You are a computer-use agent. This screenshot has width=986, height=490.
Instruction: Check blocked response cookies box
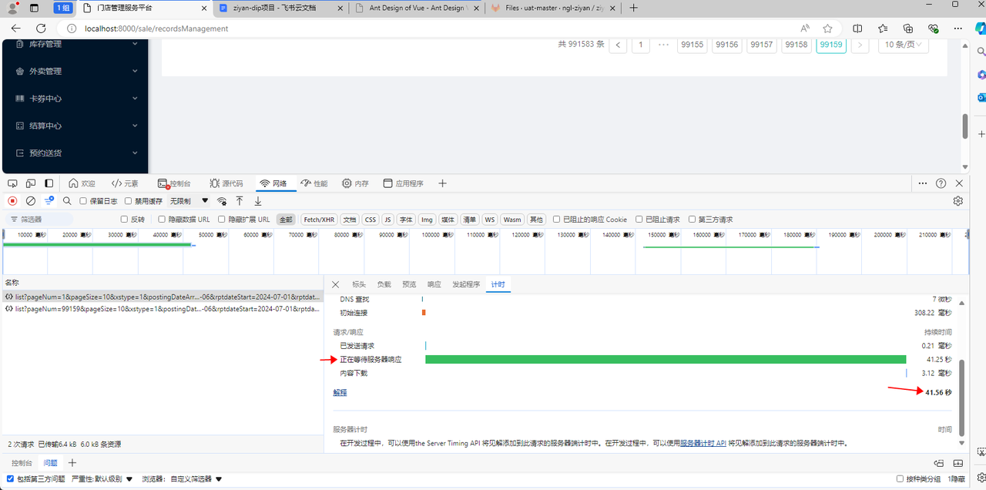pos(556,220)
